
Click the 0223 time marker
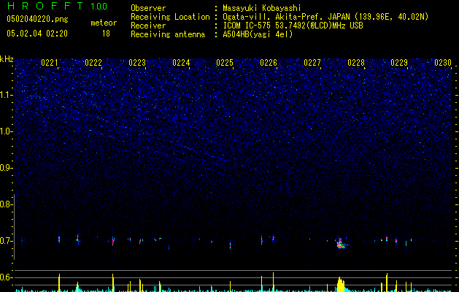pyautogui.click(x=137, y=63)
